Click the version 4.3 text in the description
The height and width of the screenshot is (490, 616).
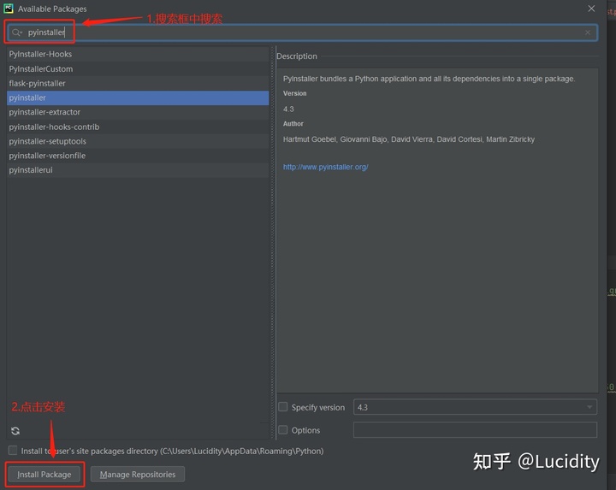pyautogui.click(x=288, y=109)
